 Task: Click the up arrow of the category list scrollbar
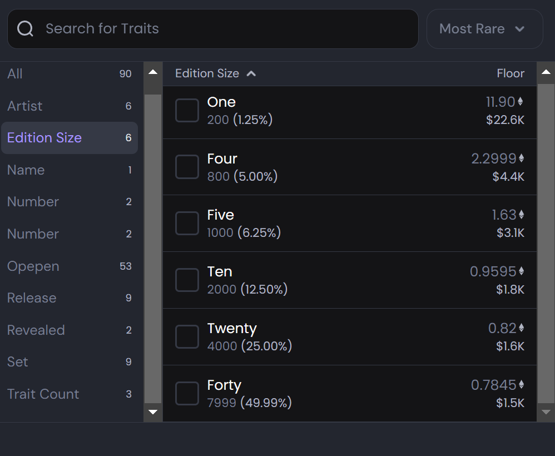click(x=153, y=72)
